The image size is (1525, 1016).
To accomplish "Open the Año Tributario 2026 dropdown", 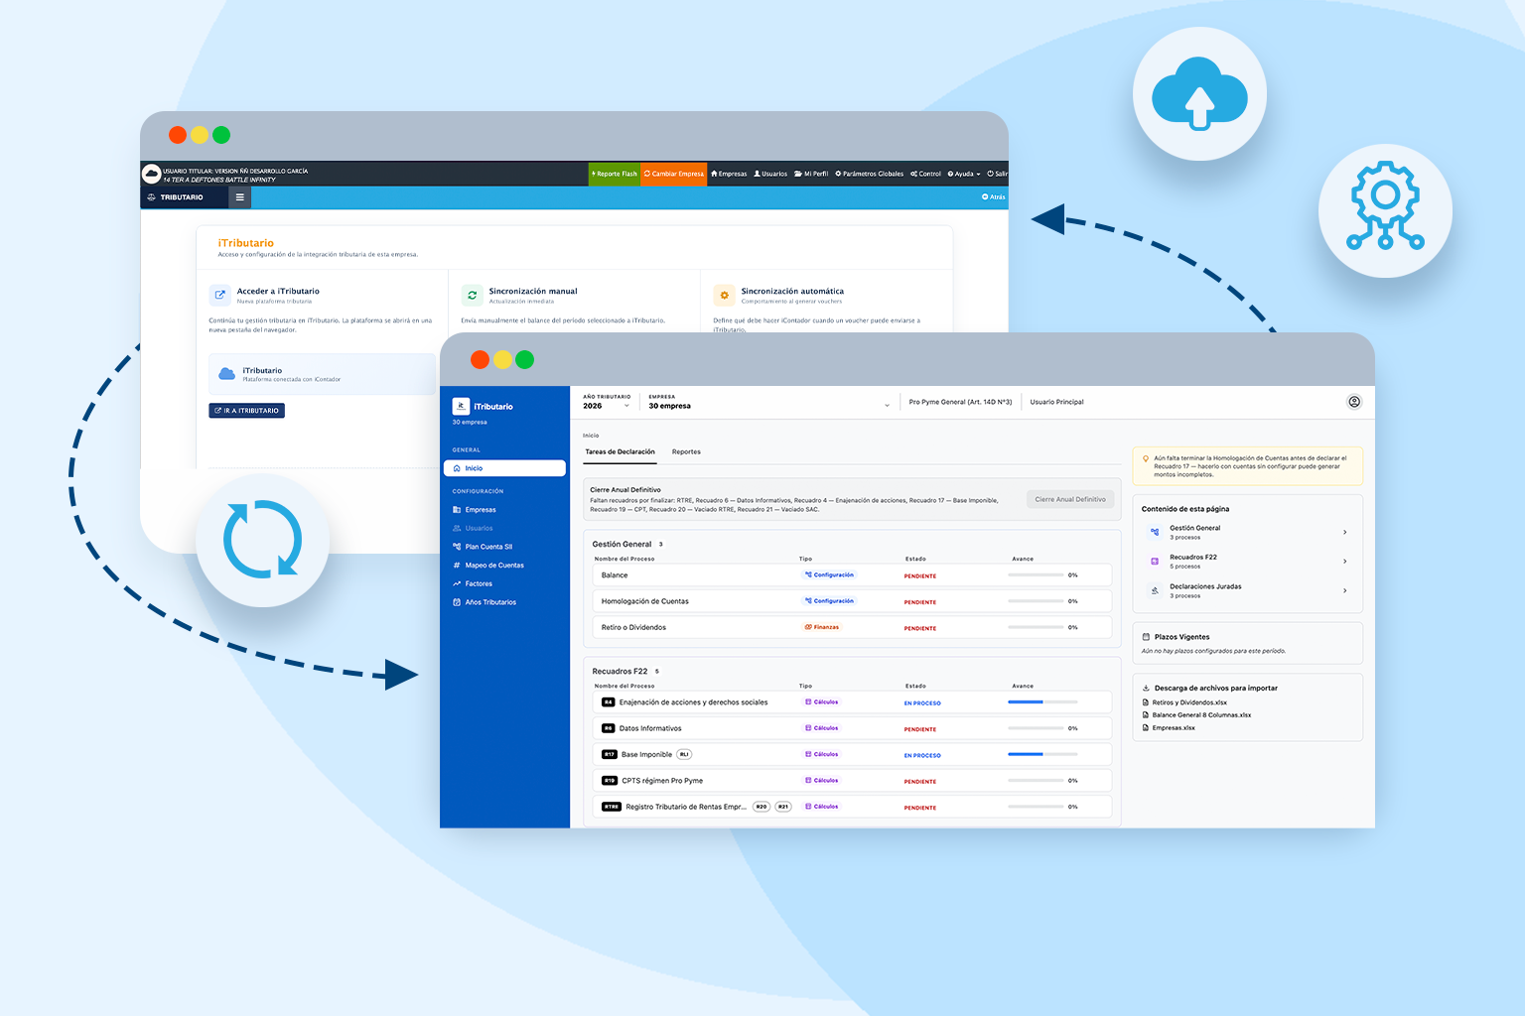I will tap(607, 402).
